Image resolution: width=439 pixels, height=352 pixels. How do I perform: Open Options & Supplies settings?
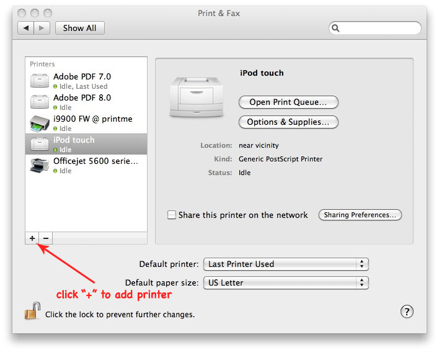288,122
